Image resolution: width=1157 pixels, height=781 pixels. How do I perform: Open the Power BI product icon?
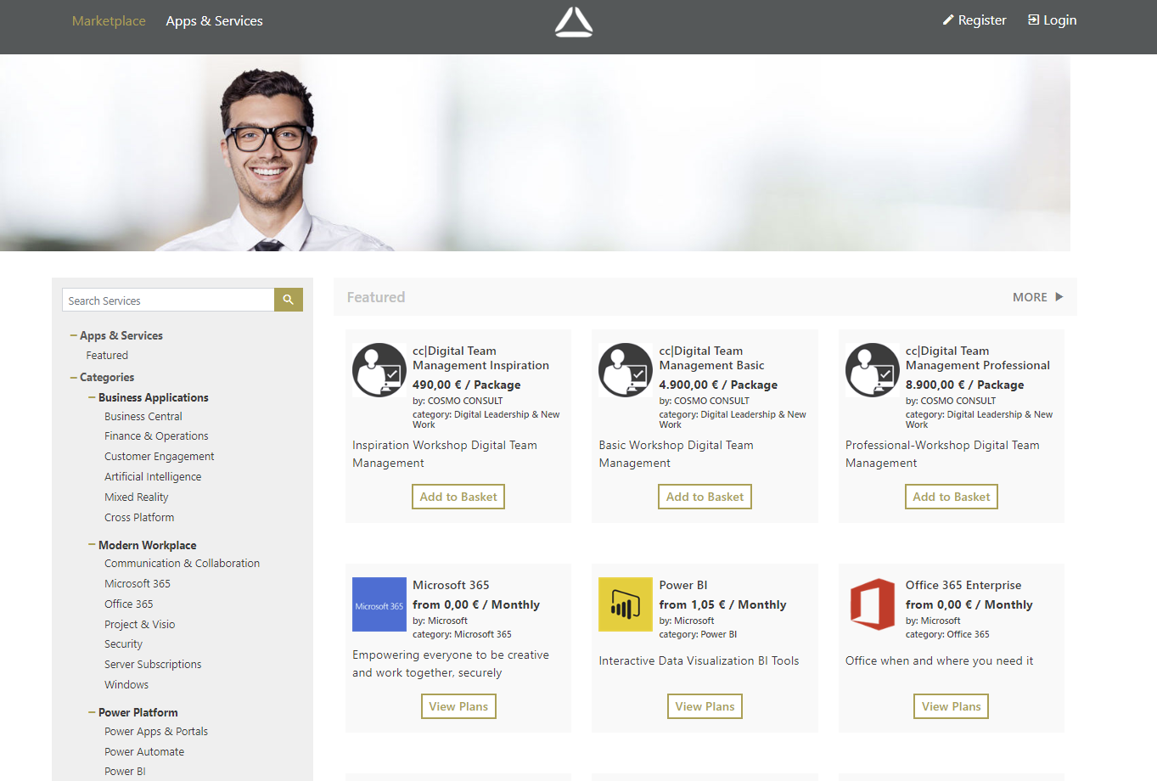(625, 604)
